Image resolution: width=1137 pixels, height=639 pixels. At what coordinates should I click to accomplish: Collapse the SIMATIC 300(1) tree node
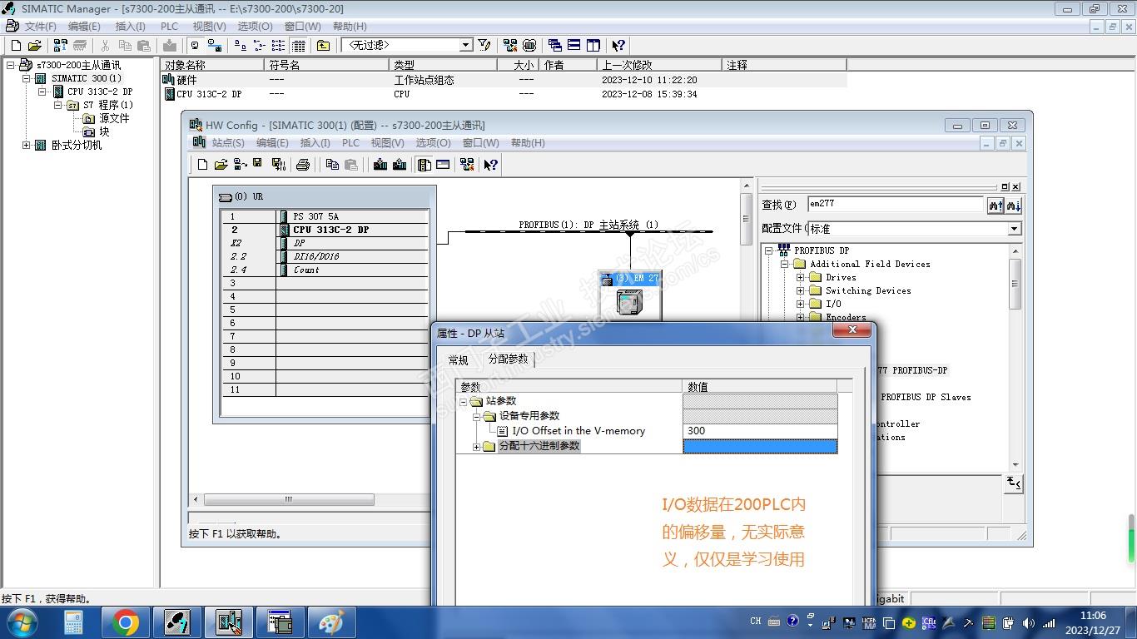point(26,78)
